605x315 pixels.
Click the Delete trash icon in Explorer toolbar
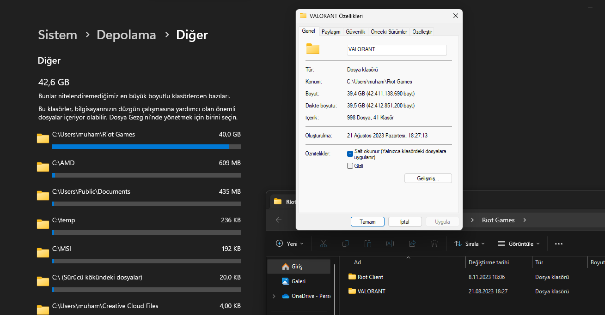tap(434, 244)
